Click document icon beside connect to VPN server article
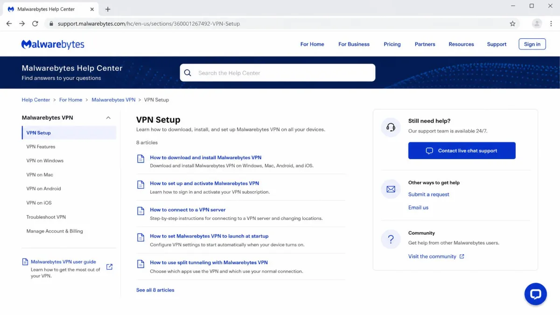 click(x=140, y=211)
